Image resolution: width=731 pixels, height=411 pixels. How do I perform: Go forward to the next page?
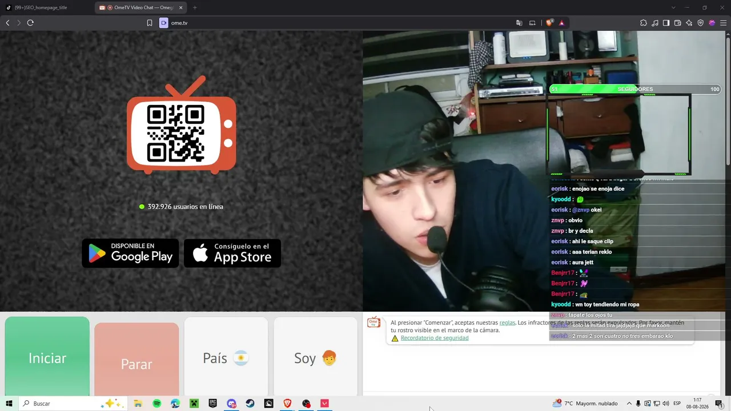tap(18, 23)
